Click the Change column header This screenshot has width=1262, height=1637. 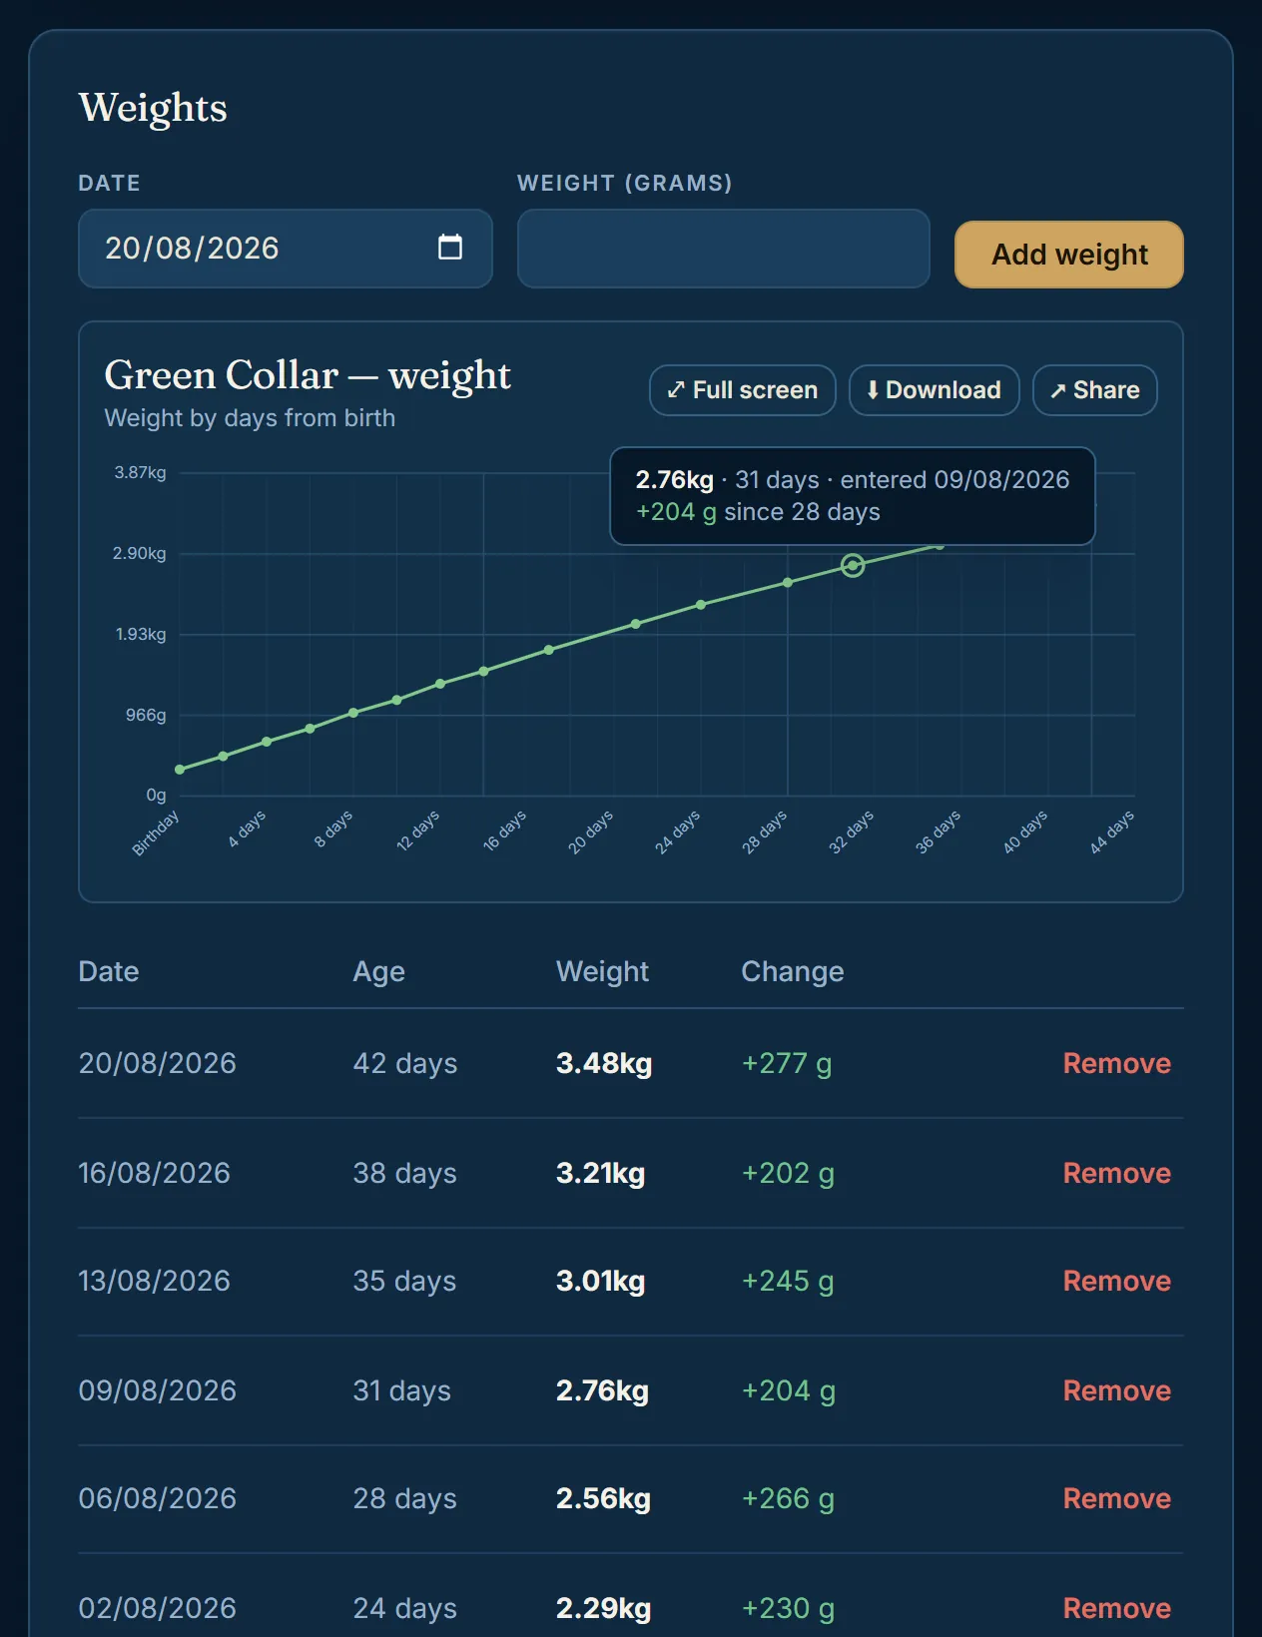click(x=792, y=972)
